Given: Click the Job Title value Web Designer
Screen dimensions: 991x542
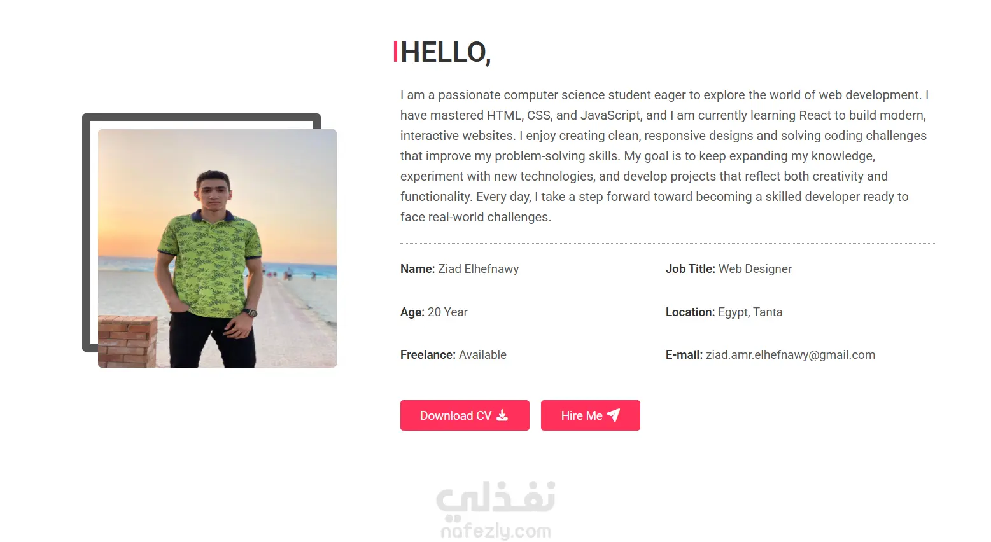Looking at the screenshot, I should pos(755,269).
